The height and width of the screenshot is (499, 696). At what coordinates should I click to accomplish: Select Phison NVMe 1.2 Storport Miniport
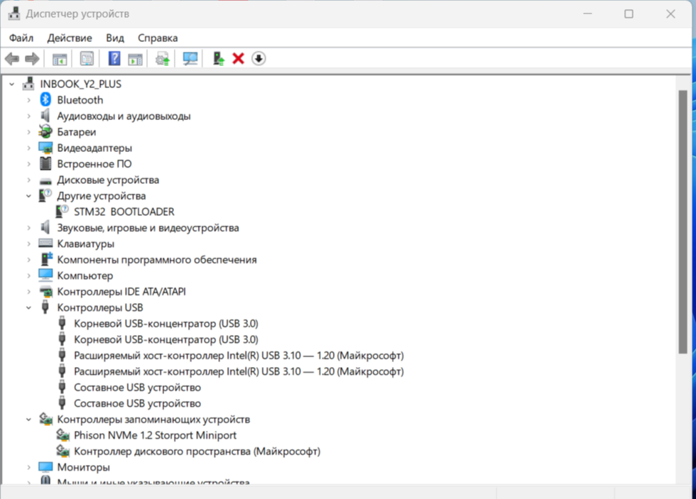pos(155,435)
